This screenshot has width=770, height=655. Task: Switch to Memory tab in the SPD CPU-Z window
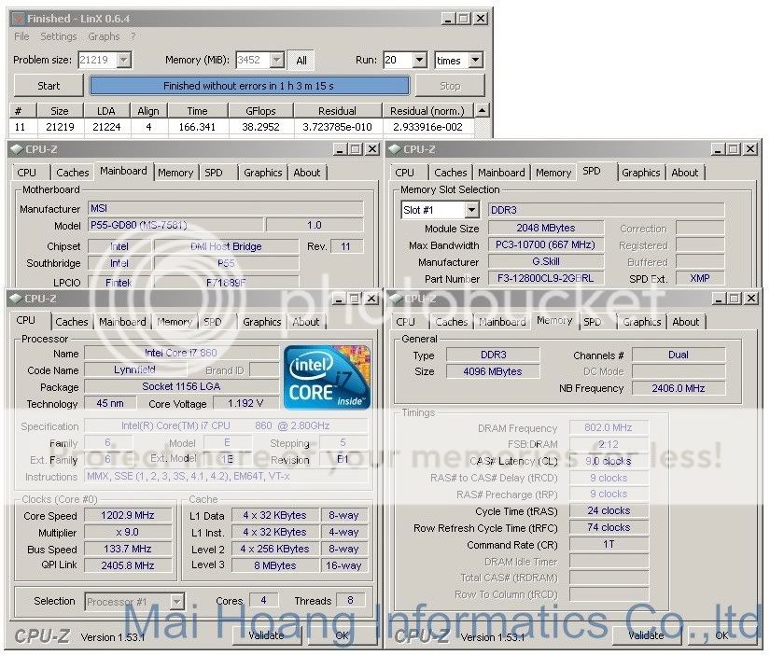coord(553,173)
